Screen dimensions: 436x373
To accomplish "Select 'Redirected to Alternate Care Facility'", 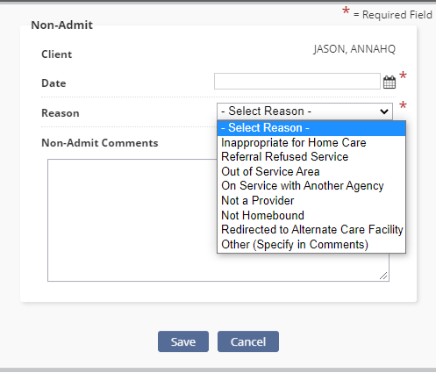I will click(x=311, y=230).
